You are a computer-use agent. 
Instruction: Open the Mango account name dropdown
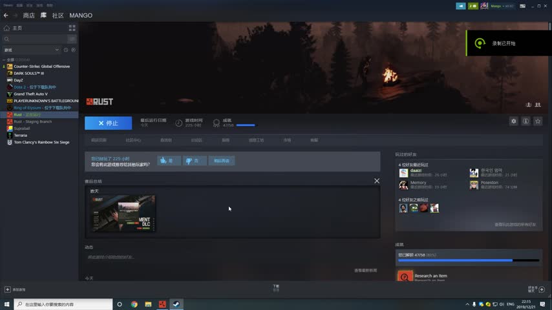coord(502,6)
